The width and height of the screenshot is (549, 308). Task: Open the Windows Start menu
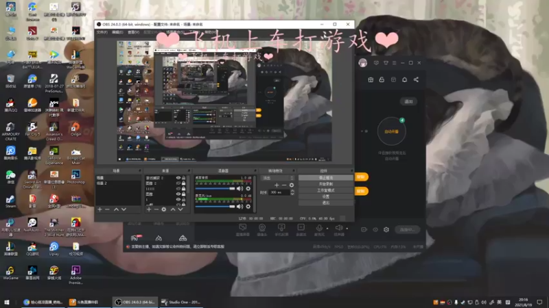pyautogui.click(x=7, y=303)
